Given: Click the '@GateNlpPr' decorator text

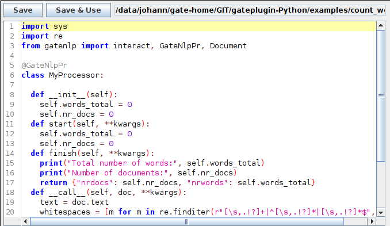Looking at the screenshot, I should tap(44, 66).
